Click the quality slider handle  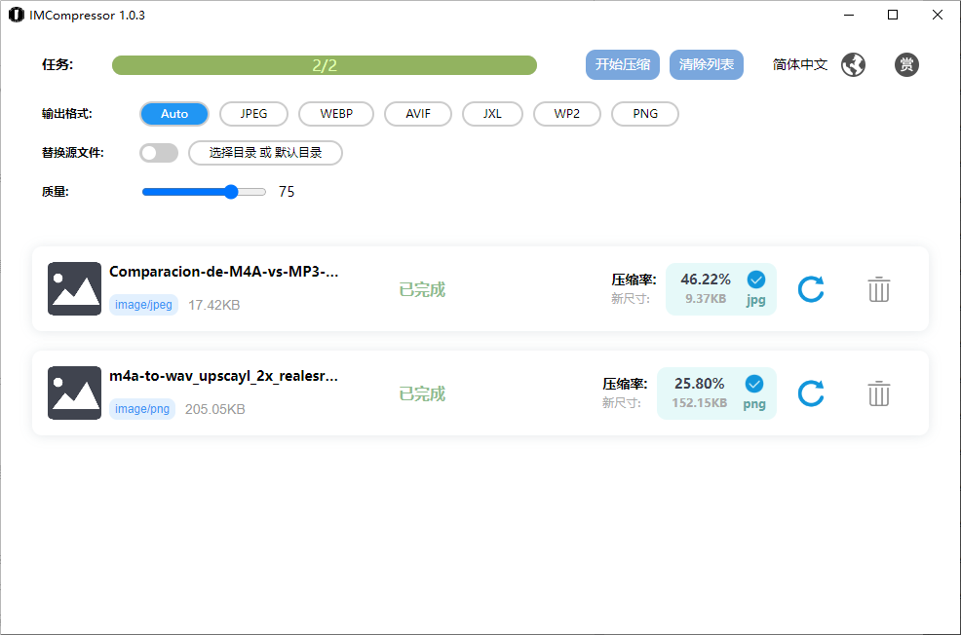(231, 192)
